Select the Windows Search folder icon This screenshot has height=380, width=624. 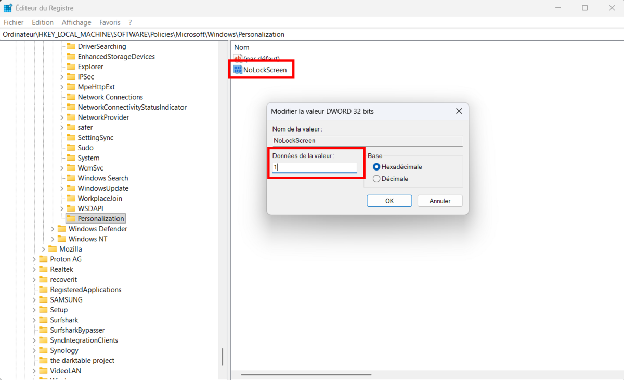pos(71,178)
